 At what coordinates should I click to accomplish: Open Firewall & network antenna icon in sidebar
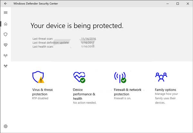[5, 56]
